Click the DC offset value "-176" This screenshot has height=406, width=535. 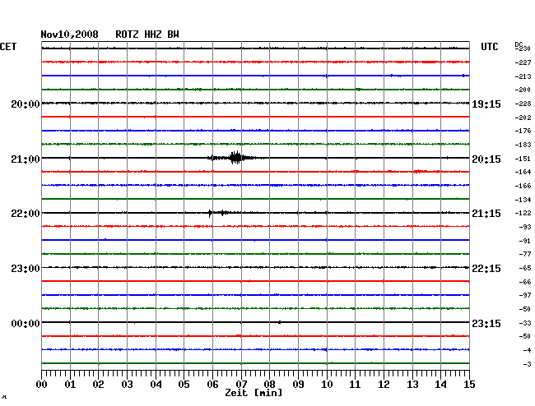(523, 131)
